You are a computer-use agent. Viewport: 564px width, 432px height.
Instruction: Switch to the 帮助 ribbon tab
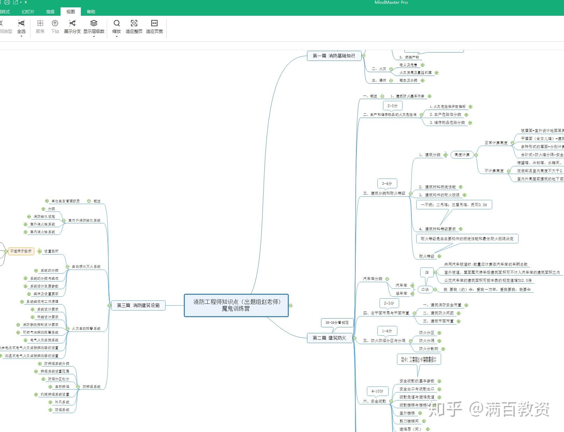(91, 11)
